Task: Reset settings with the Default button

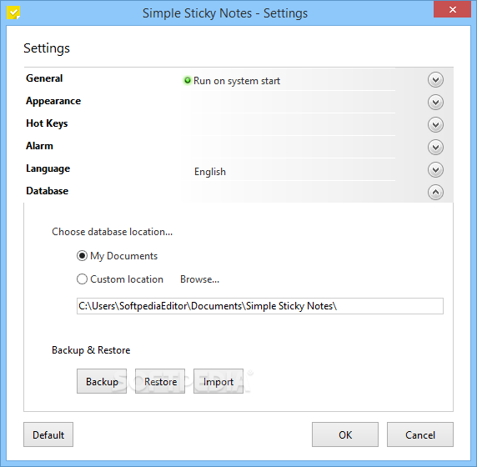Action: [x=48, y=434]
